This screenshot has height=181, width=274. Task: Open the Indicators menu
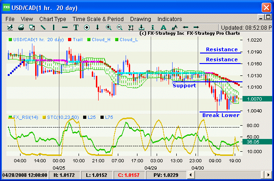click(170, 19)
